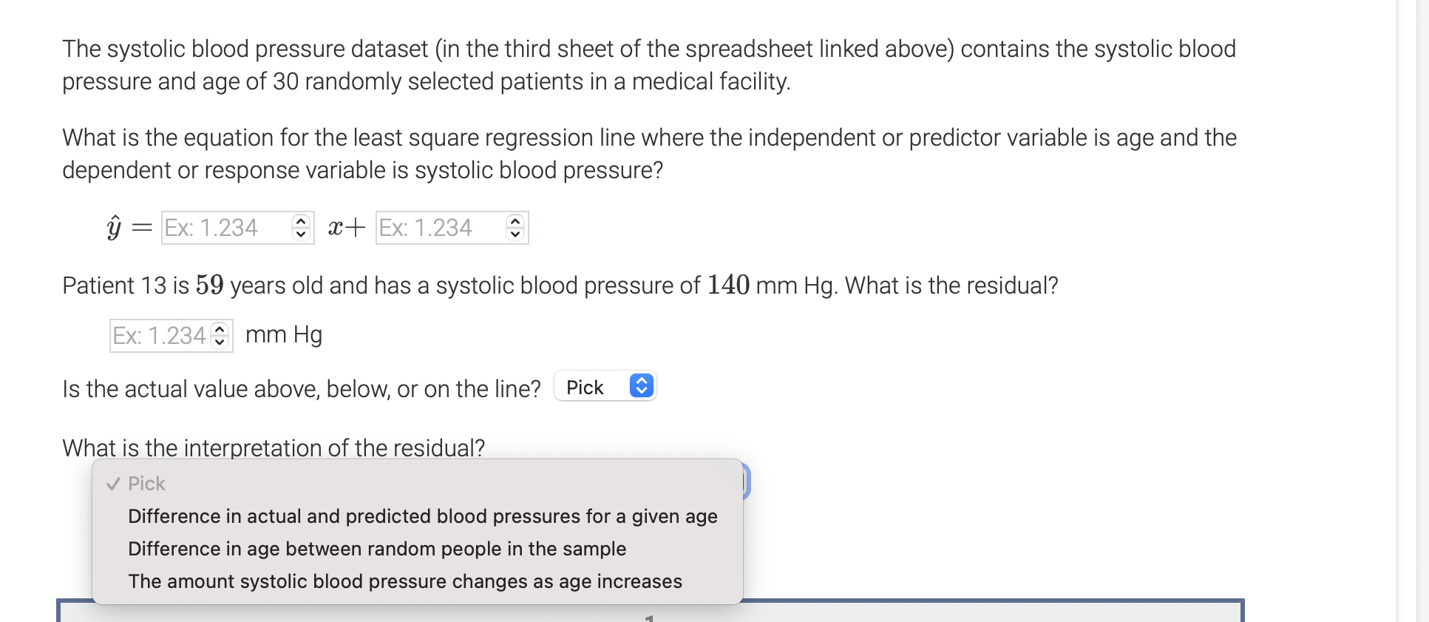Decrement the intercept value with its down arrow
1429x622 pixels.
515,234
